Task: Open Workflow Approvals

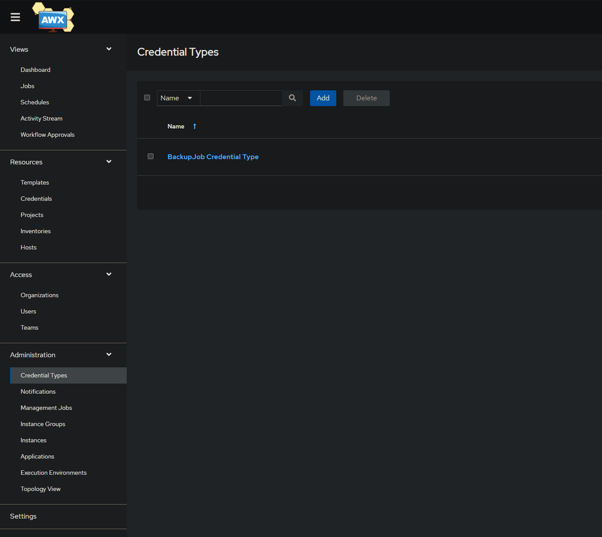Action: click(48, 135)
